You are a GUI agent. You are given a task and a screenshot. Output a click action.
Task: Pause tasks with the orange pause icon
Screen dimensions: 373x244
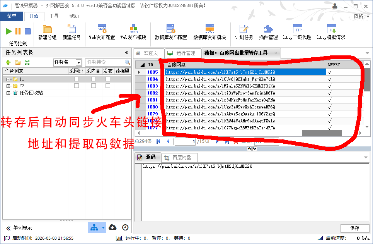click(x=18, y=31)
